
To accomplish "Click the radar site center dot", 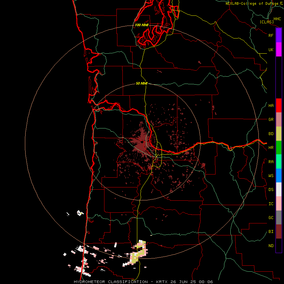I will 142,142.
